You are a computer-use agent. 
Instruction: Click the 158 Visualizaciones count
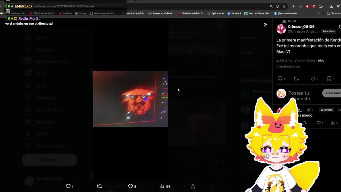(x=321, y=61)
